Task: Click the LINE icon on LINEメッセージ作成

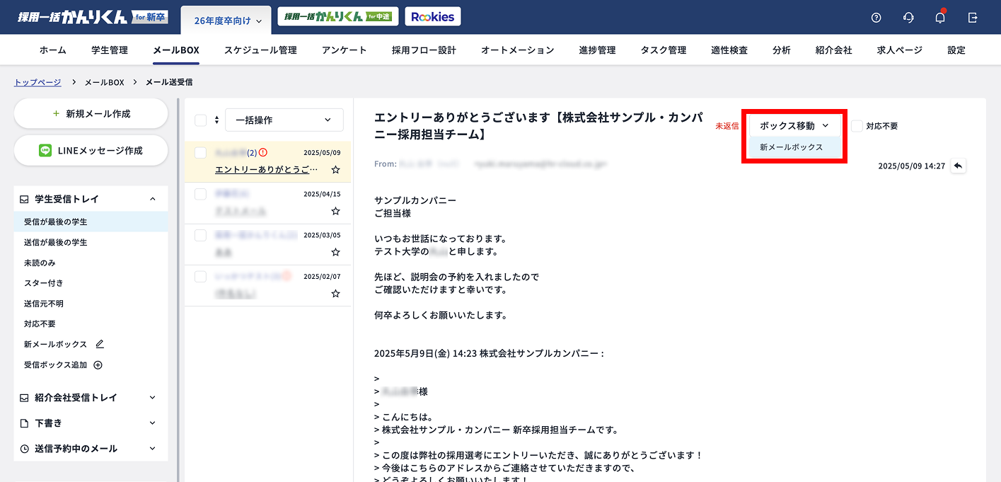Action: [x=45, y=150]
